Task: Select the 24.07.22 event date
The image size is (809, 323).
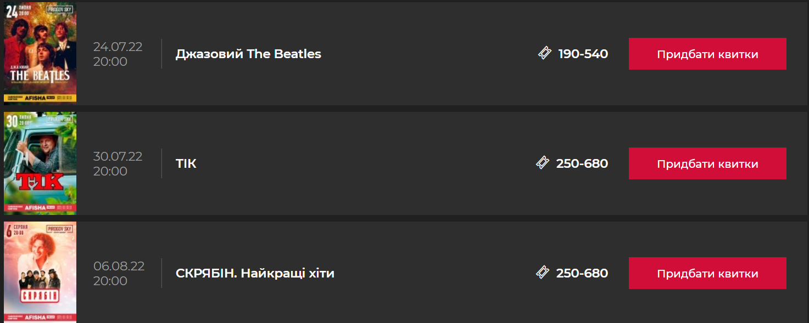Action: coord(118,47)
